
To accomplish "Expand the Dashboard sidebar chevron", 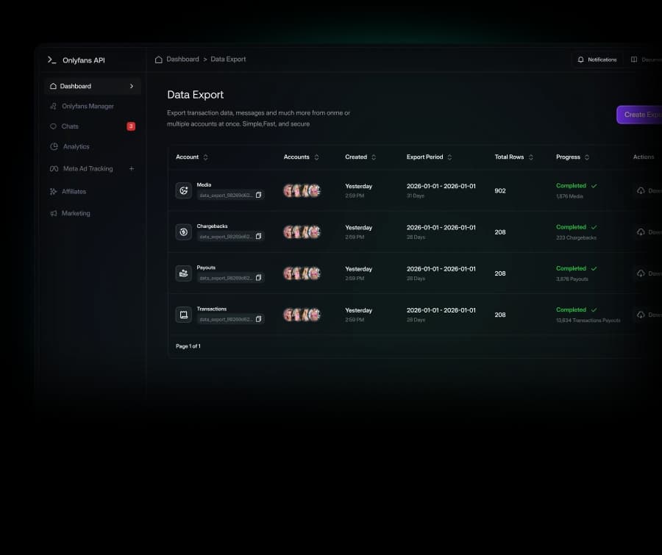I will [x=132, y=86].
